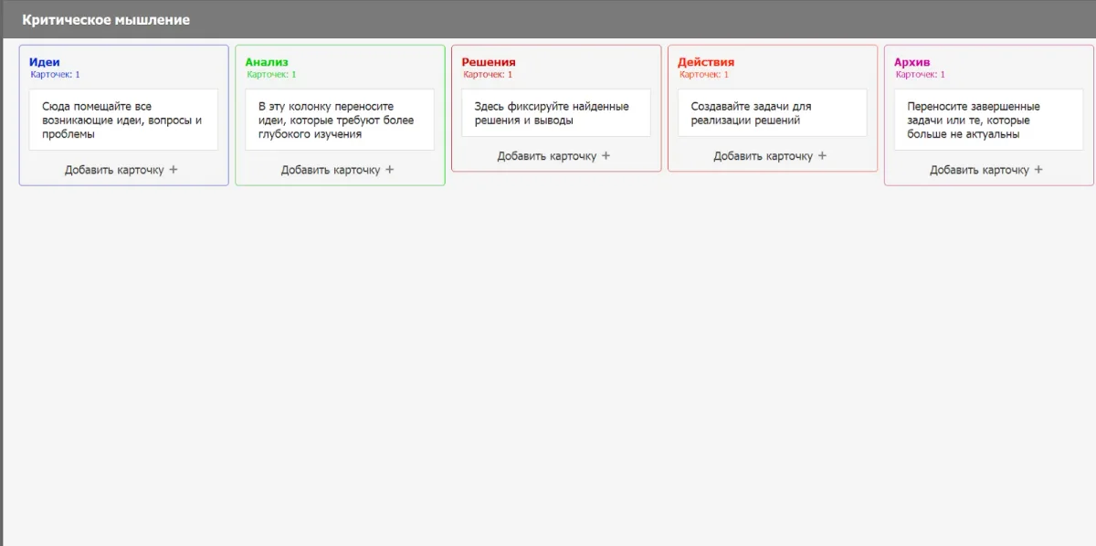This screenshot has width=1096, height=546.
Task: Click the Карточек: 1 label under Архив
Action: point(921,75)
